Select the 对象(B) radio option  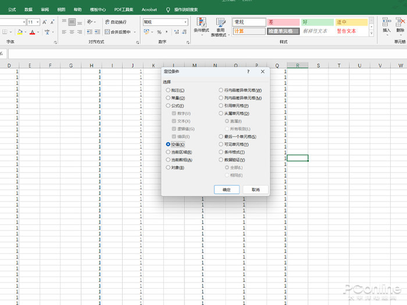click(168, 167)
